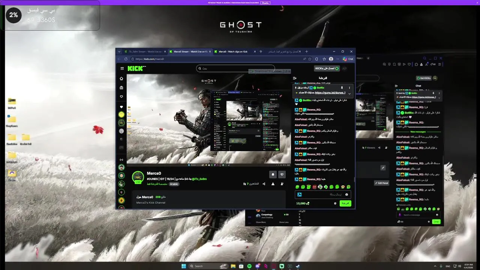This screenshot has width=480, height=270.
Task: Click the ENG language indicator
Action: [x=448, y=266]
